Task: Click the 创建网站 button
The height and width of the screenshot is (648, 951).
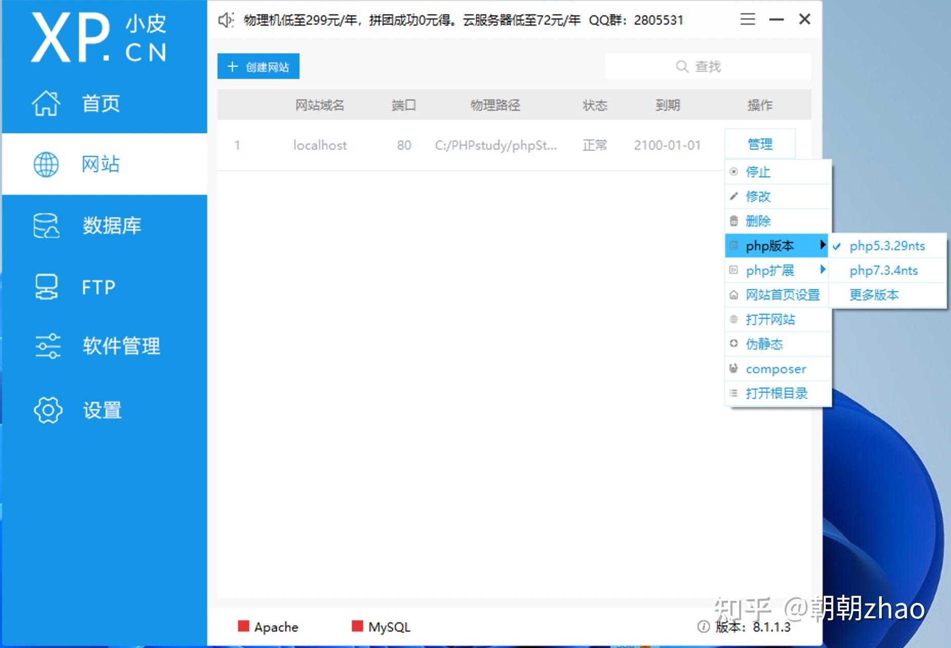Action: tap(259, 67)
